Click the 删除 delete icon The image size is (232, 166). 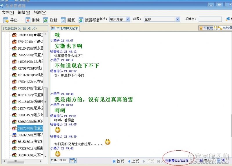tap(28, 20)
